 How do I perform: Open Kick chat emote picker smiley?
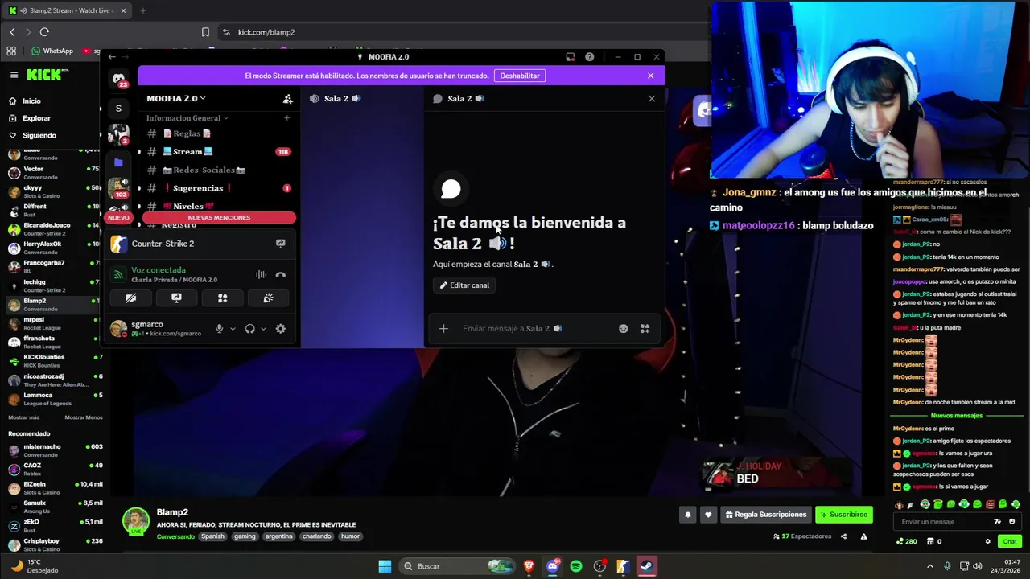[x=1012, y=522]
